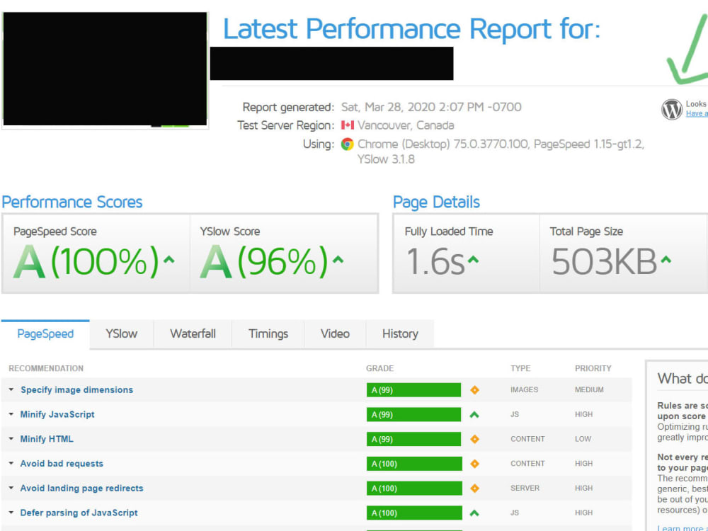Viewport: 708px width, 531px height.
Task: Open the History tab
Action: (x=400, y=334)
